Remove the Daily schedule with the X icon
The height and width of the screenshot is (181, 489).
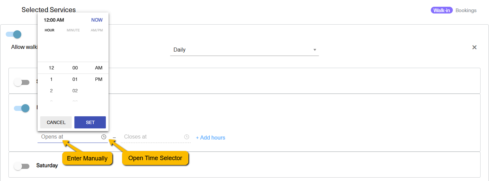click(x=474, y=47)
